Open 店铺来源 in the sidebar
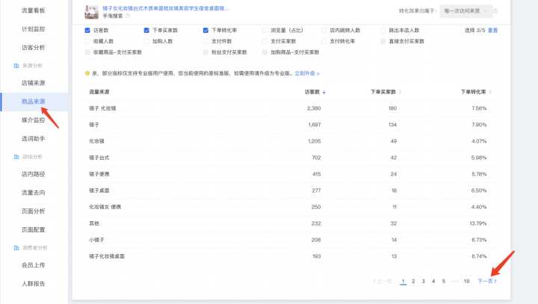Image resolution: width=538 pixels, height=304 pixels. pyautogui.click(x=34, y=83)
